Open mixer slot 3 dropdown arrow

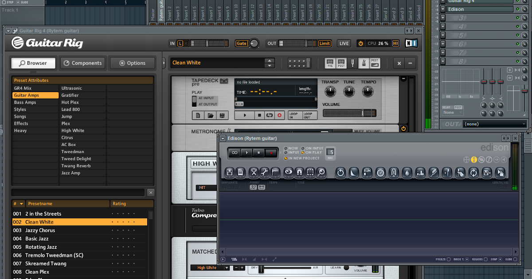pos(442,18)
